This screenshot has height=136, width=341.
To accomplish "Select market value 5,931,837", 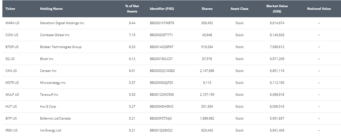I will coord(277,118).
